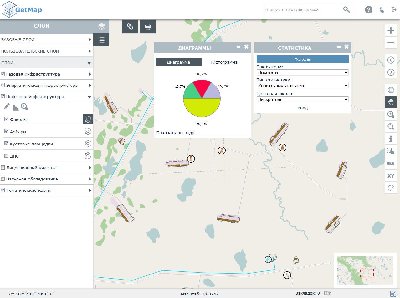Open the Показатели dropdown
This screenshot has height=298, width=400.
click(x=302, y=73)
